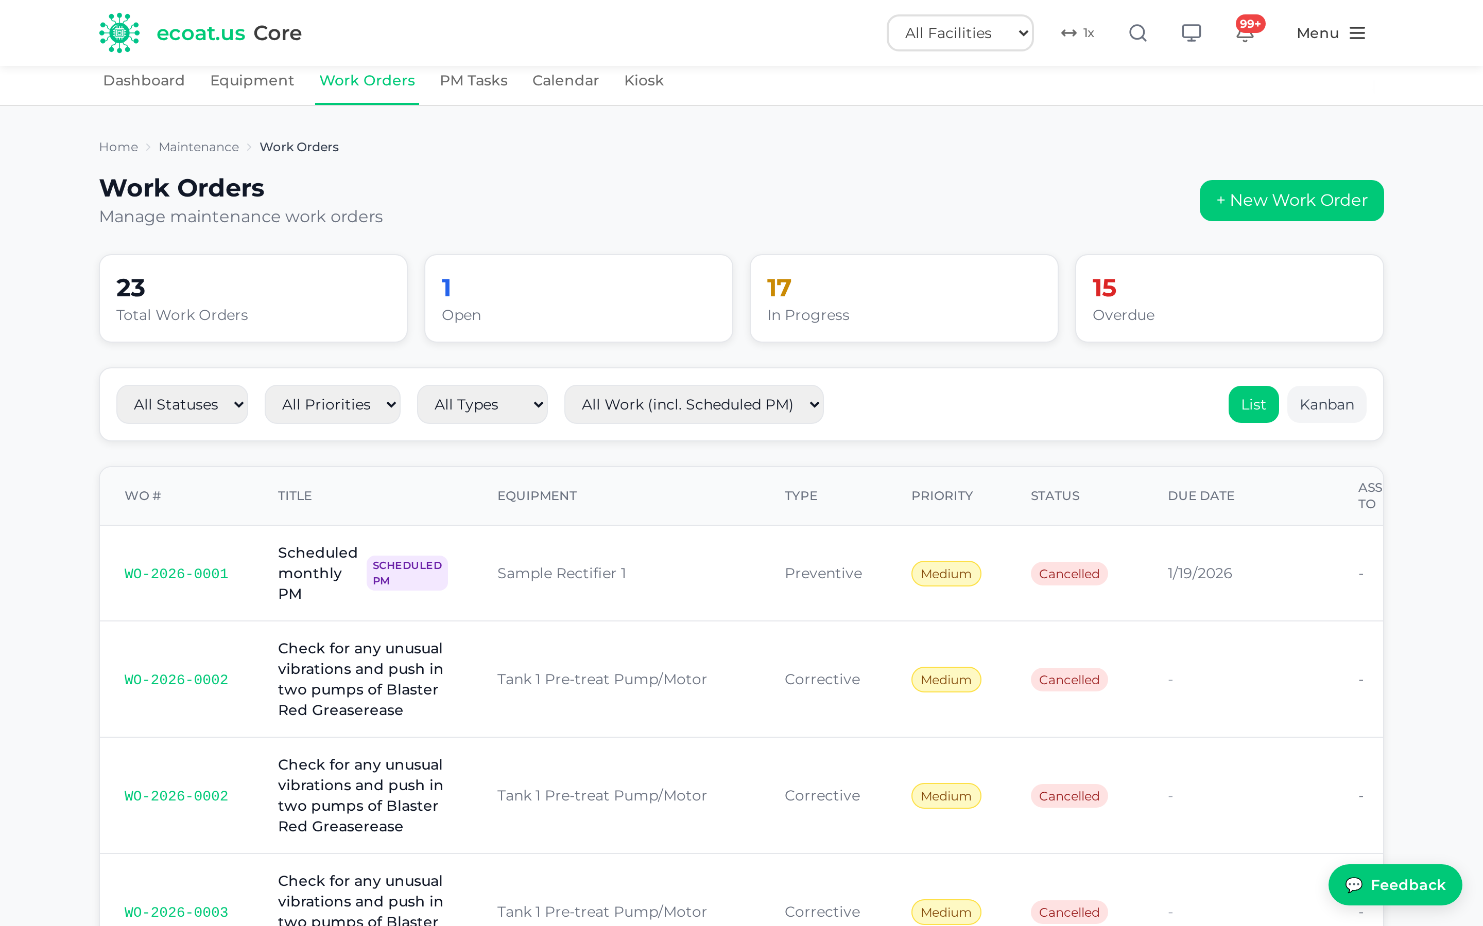Viewport: 1483px width, 926px height.
Task: Click the 1/19/2026 due date cell
Action: 1199,573
